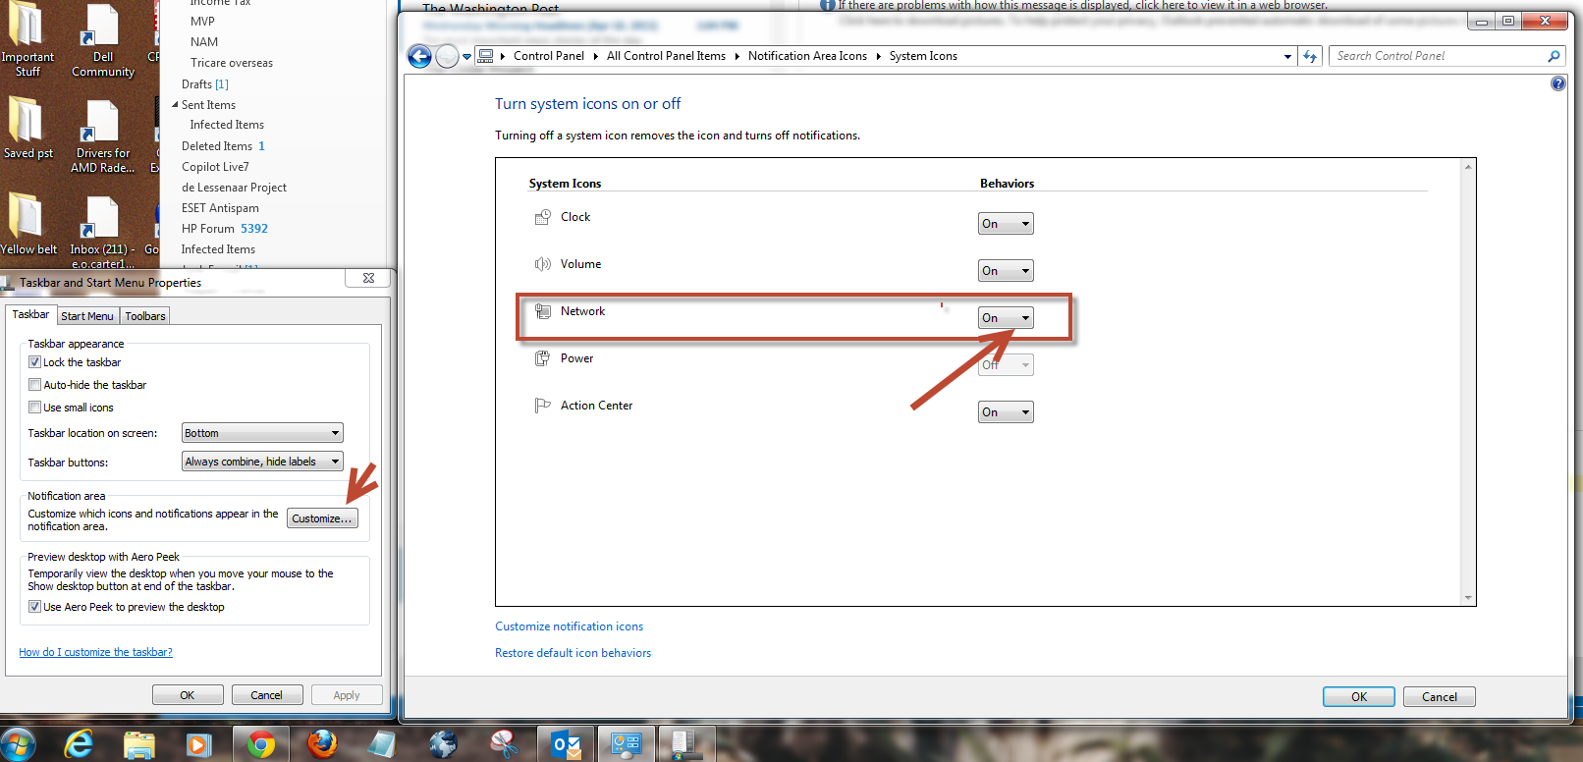
Task: Launch Internet Explorer from the taskbar
Action: [x=78, y=744]
